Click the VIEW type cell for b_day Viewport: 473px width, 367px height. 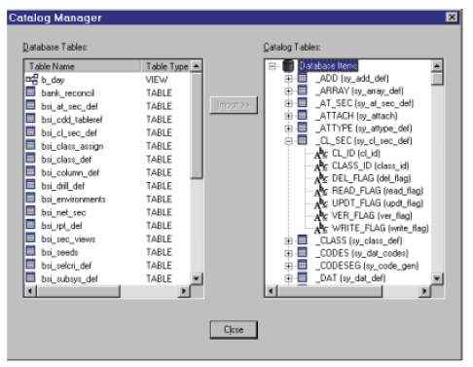pos(157,80)
